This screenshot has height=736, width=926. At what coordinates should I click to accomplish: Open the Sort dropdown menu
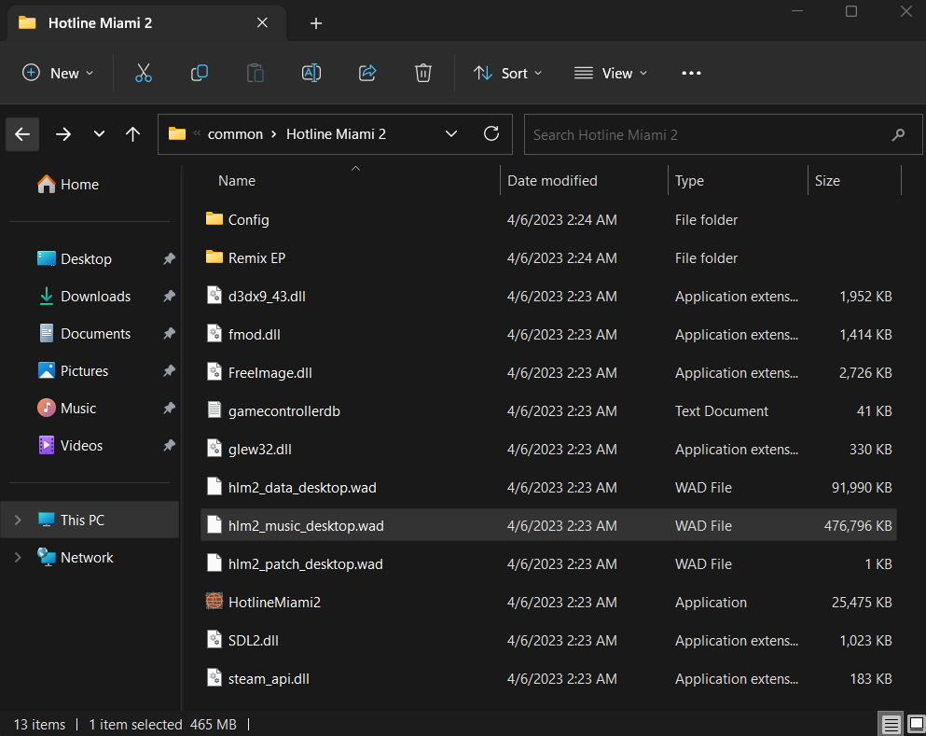(507, 73)
